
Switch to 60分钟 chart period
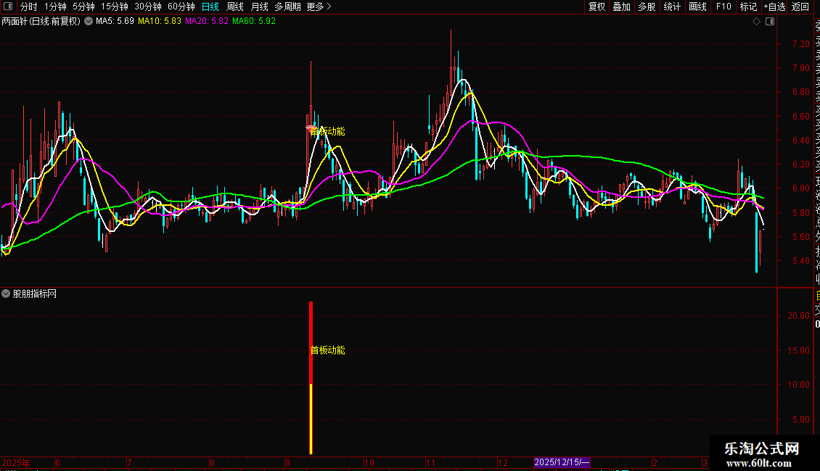pos(181,7)
